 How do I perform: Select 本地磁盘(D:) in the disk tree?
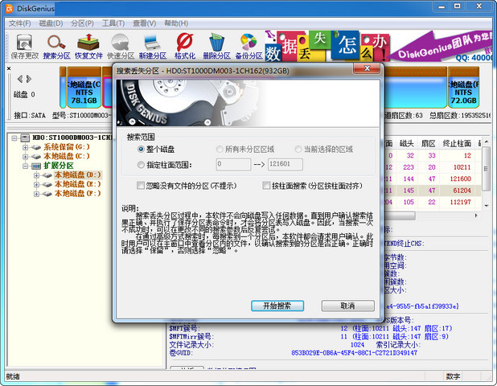coord(77,175)
